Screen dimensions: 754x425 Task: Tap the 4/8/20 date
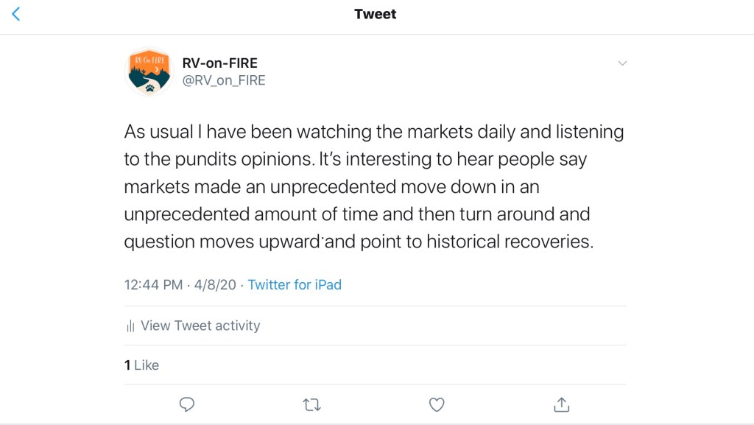216,284
